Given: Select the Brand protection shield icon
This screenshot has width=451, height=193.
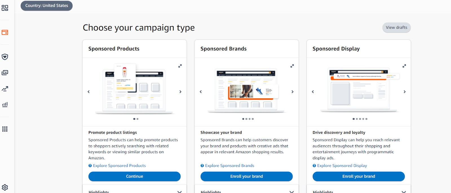Looking at the screenshot, I should click(5, 56).
